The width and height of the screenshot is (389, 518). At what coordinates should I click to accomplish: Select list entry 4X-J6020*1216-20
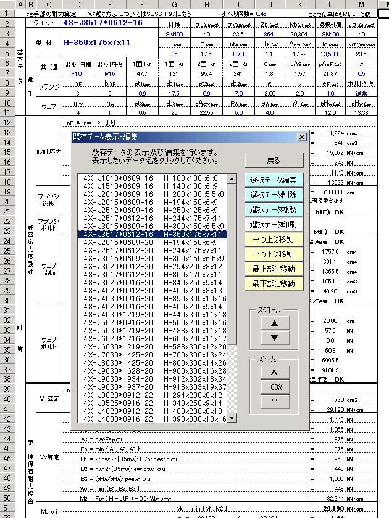click(x=153, y=338)
